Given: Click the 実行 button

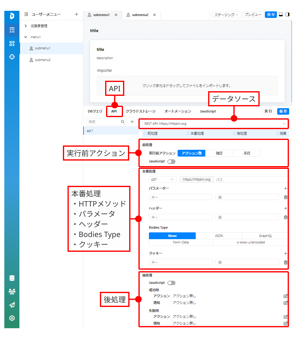Looking at the screenshot, I should click(x=268, y=111).
